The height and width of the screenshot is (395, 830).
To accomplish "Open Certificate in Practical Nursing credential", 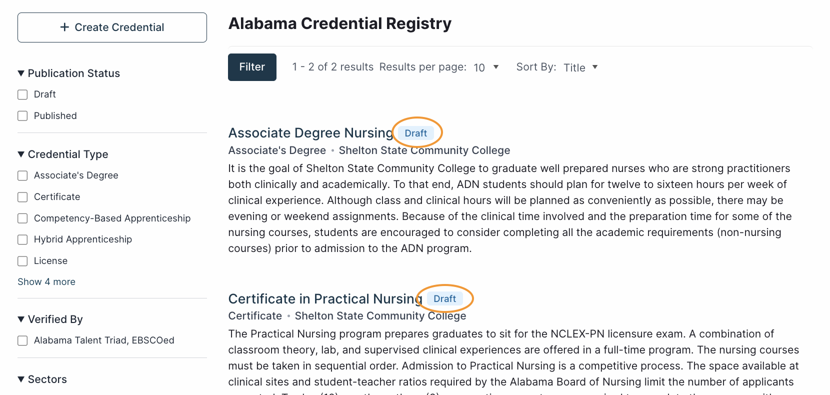I will click(x=325, y=299).
